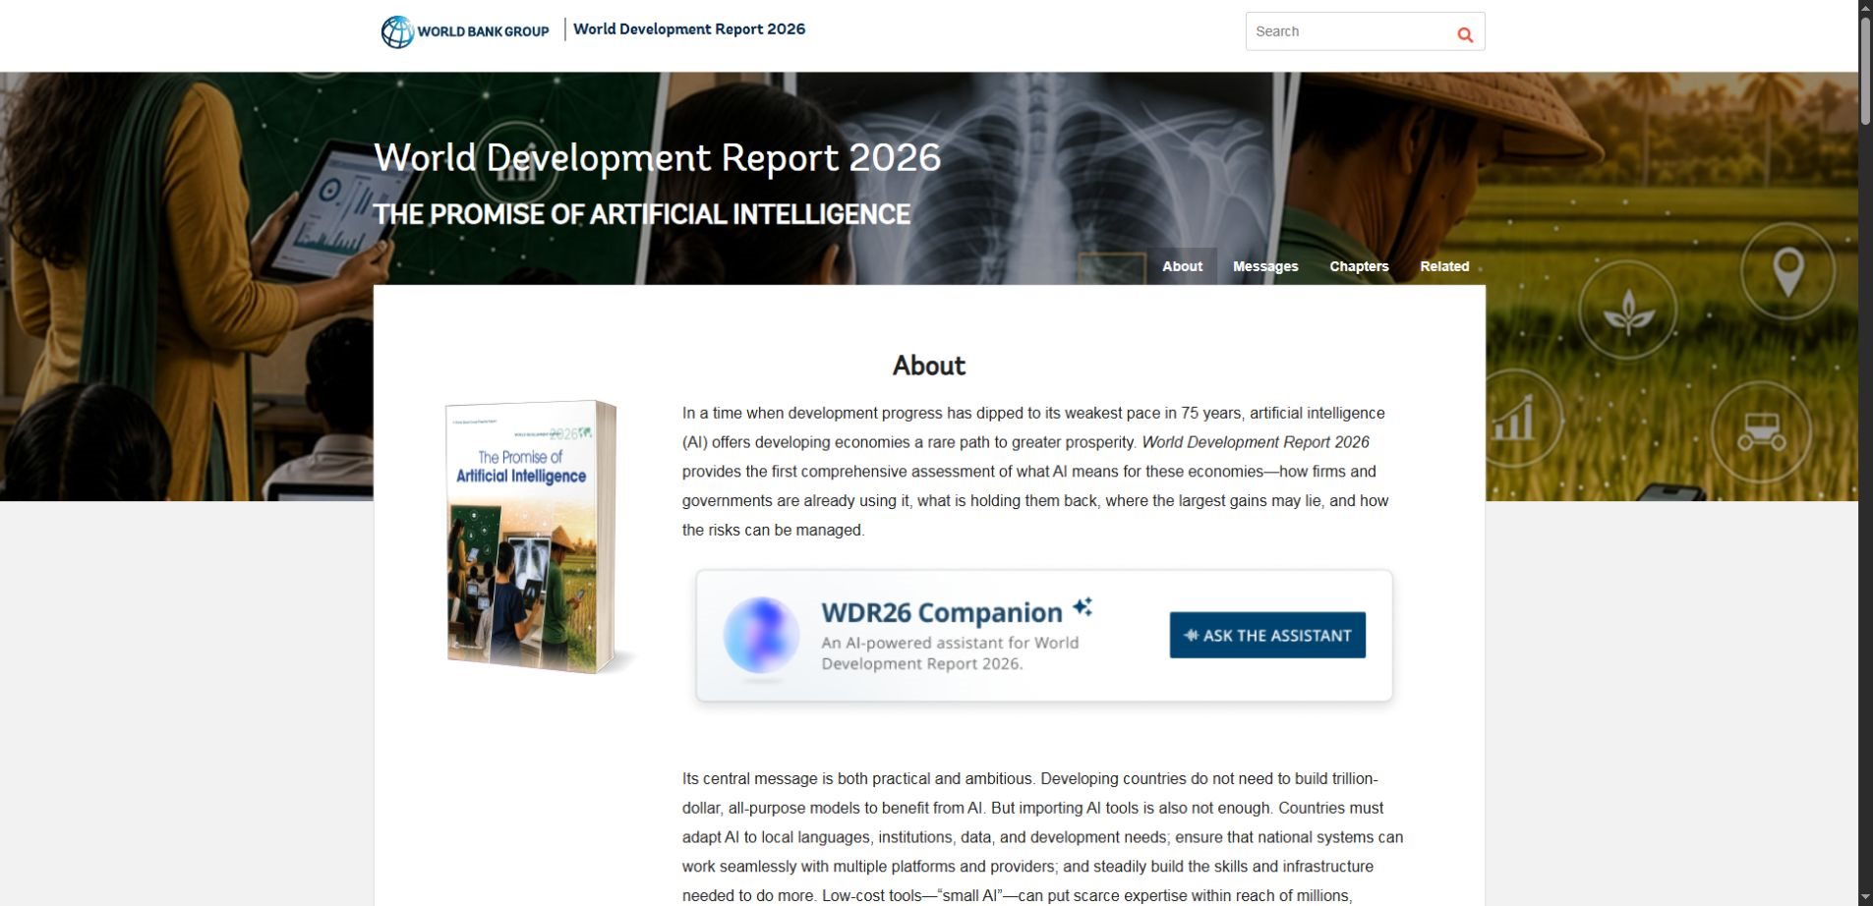Click the scrollbar down arrow
This screenshot has width=1873, height=906.
point(1865,897)
